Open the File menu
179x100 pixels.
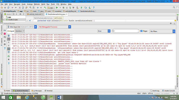click(x=2, y=4)
